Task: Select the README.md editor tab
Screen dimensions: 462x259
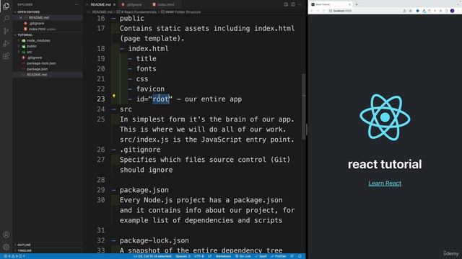Action: 100,5
